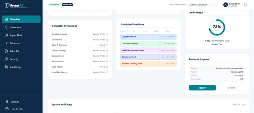254x113 pixels.
Task: Select Executive Summary Draft workflow
Action: [x=148, y=64]
